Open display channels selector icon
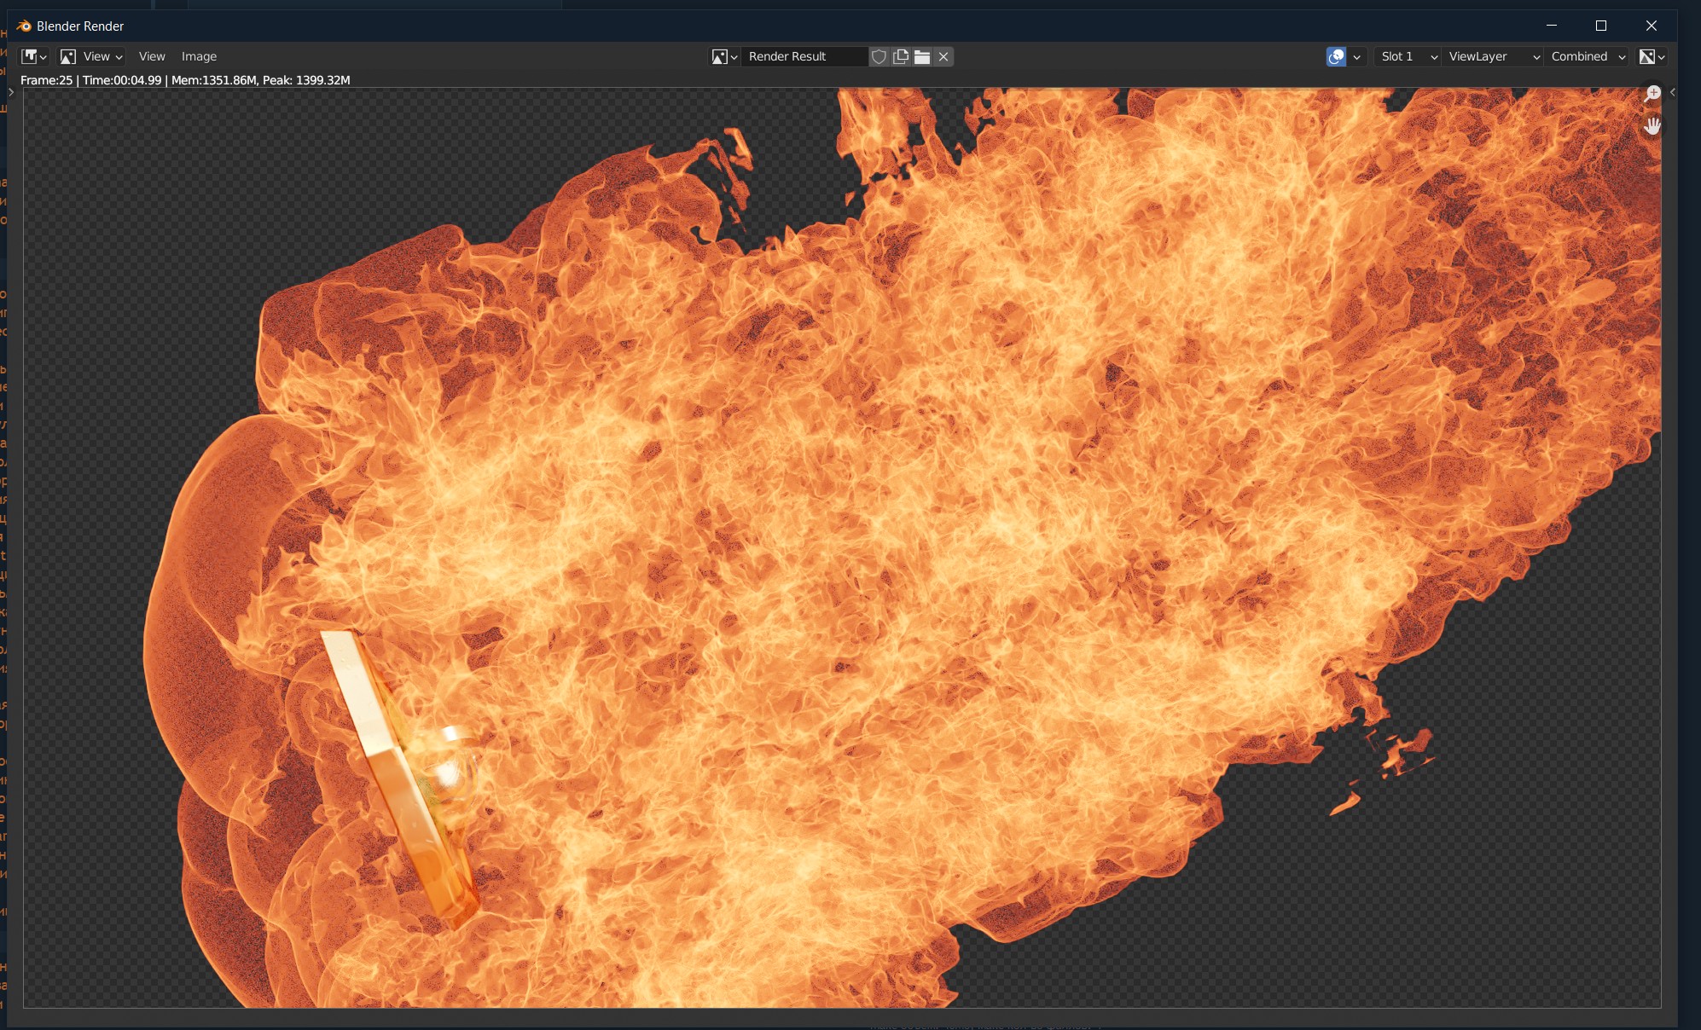Image resolution: width=1701 pixels, height=1030 pixels. coord(1652,56)
